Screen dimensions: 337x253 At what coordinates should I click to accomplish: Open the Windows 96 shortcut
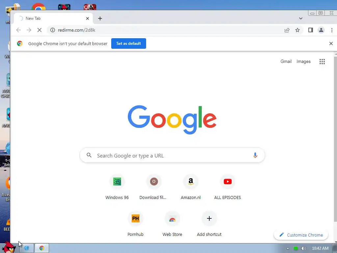(117, 187)
